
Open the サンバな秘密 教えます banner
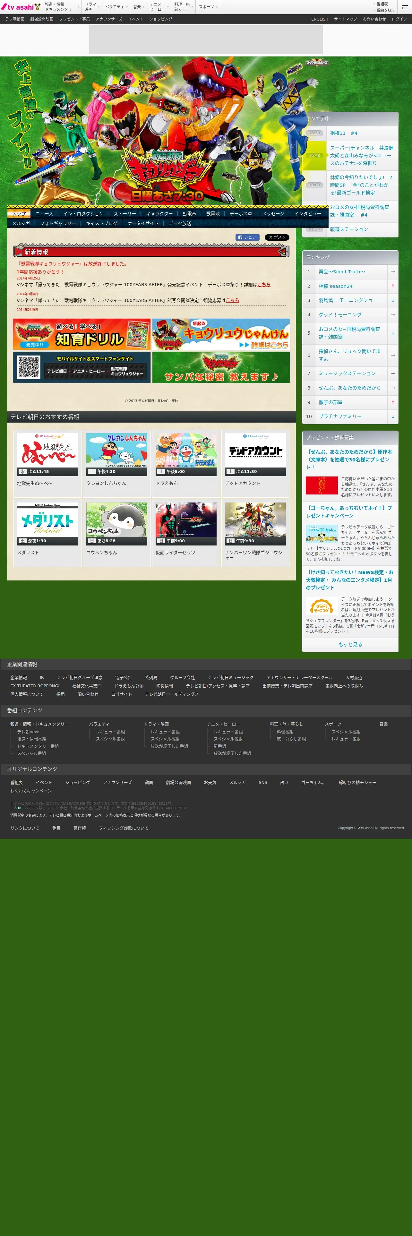click(x=221, y=367)
